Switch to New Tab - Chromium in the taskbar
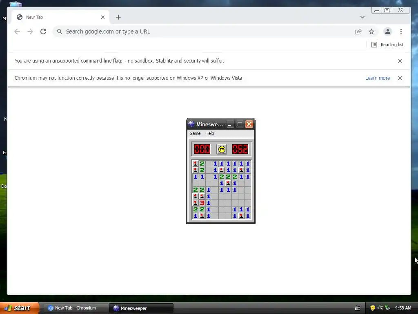Image resolution: width=418 pixels, height=314 pixels. tap(76, 308)
